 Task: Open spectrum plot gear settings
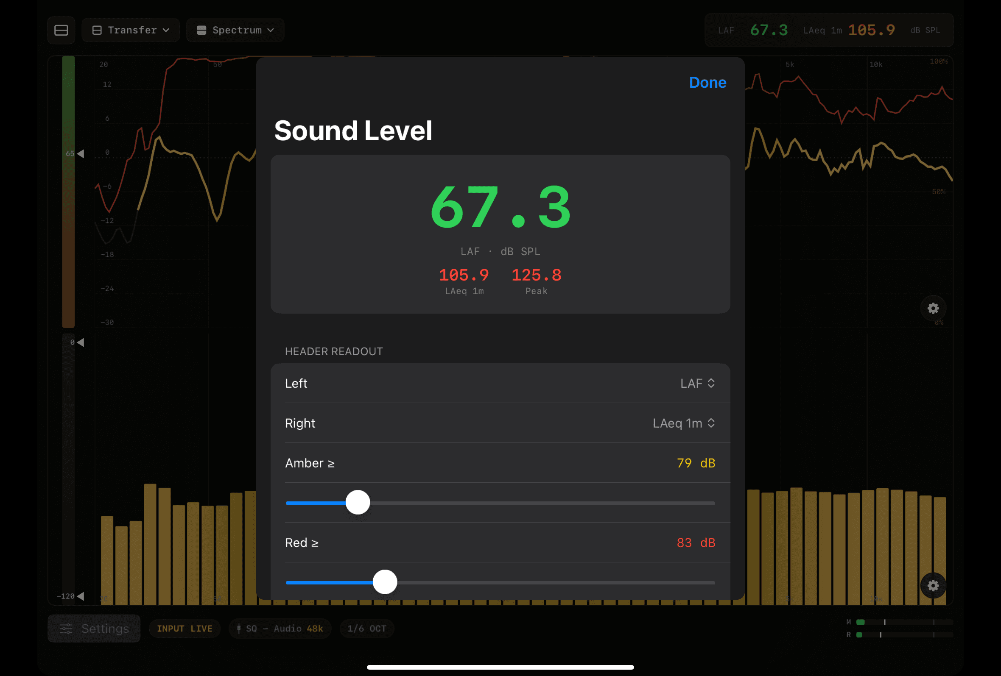click(x=933, y=586)
